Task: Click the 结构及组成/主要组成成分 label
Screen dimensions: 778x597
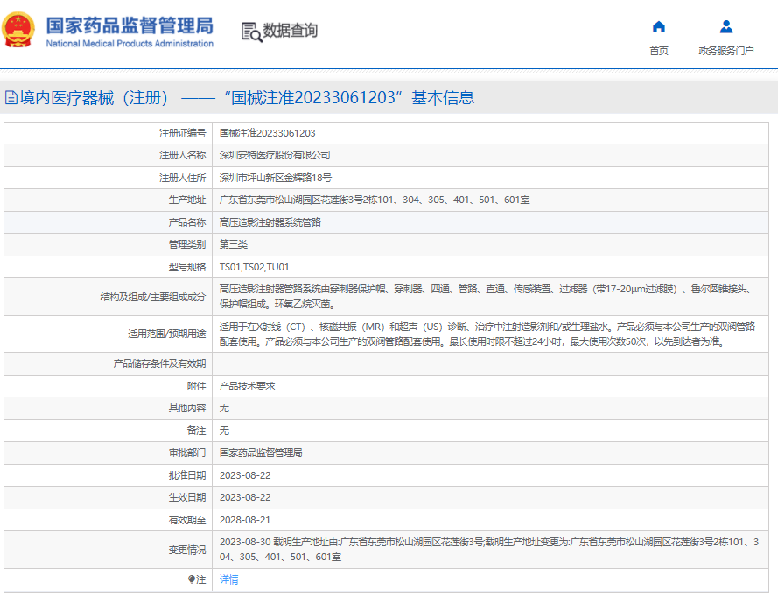Action: pyautogui.click(x=153, y=297)
